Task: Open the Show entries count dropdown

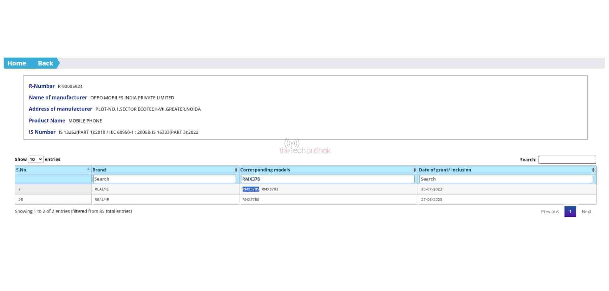Action: click(35, 159)
